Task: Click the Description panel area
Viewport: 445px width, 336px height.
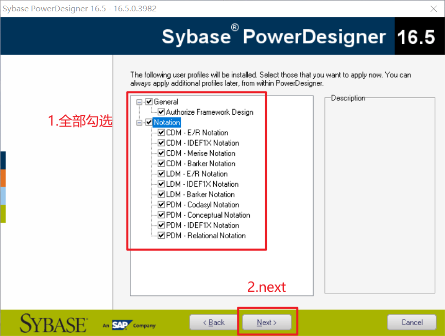Action: pos(380,196)
